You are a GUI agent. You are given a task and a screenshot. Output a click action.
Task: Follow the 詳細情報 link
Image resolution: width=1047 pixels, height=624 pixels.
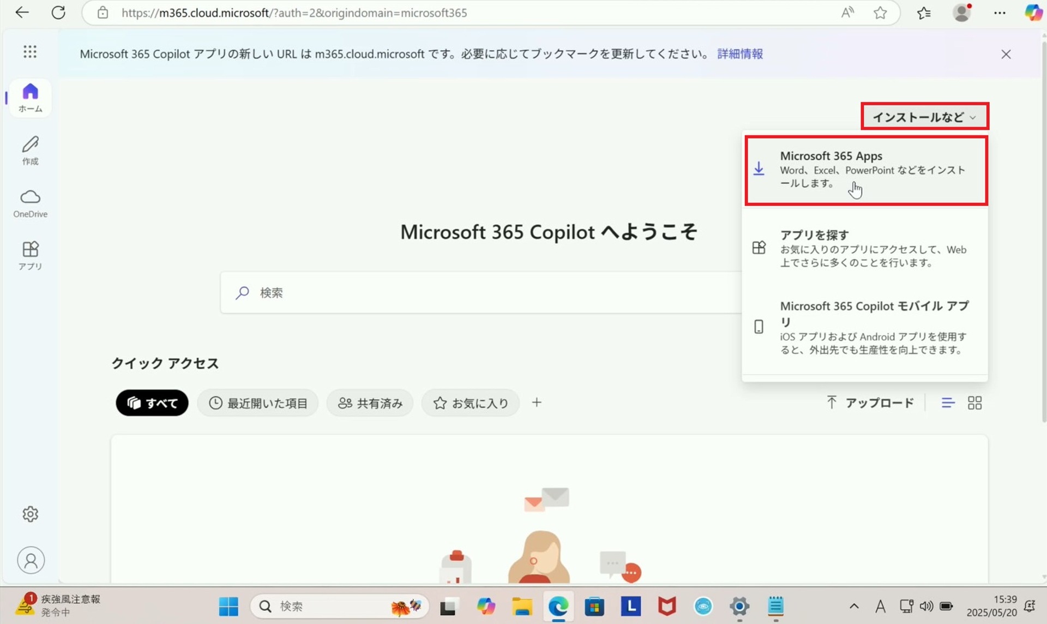coord(740,53)
